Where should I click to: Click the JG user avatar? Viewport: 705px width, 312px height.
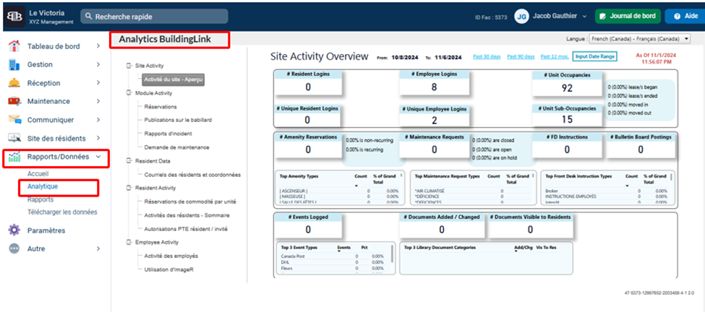coord(521,17)
